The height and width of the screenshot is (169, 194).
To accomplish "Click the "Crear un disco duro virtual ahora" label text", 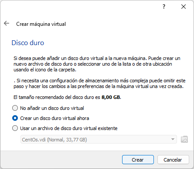I will point(54,118).
